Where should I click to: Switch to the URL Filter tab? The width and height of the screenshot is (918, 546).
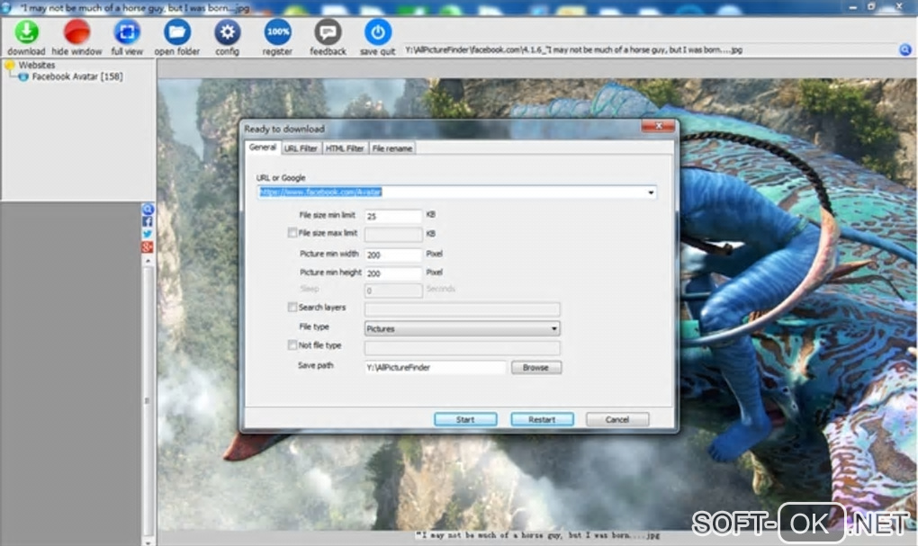[301, 148]
